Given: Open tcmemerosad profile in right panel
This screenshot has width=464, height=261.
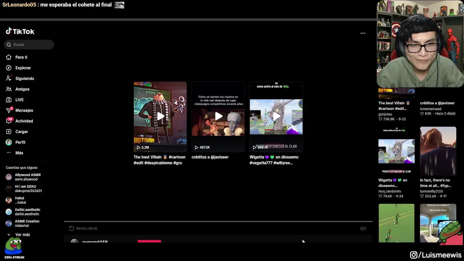Looking at the screenshot, I should point(431,109).
